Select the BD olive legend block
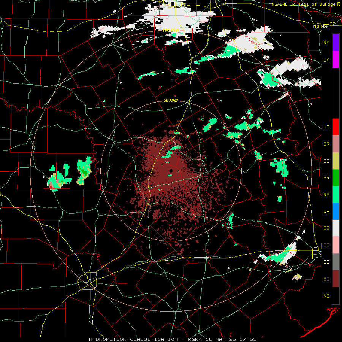The image size is (342, 342). [x=336, y=161]
